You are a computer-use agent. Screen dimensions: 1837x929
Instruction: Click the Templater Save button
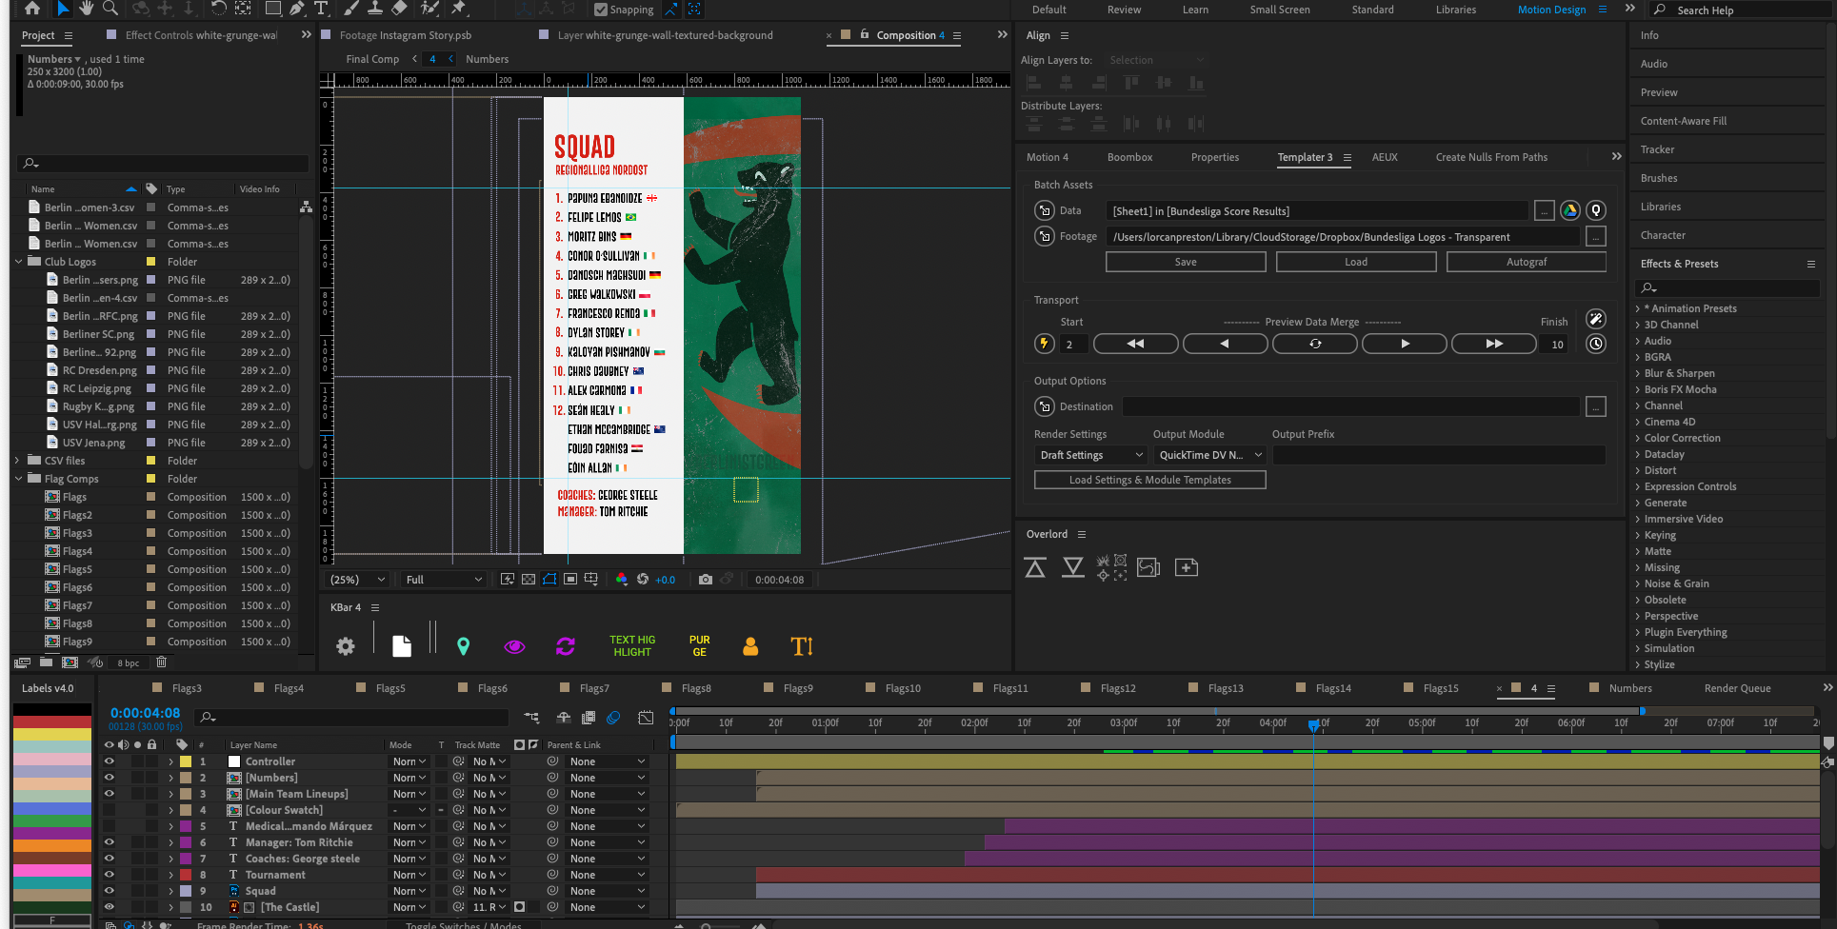[x=1186, y=262]
